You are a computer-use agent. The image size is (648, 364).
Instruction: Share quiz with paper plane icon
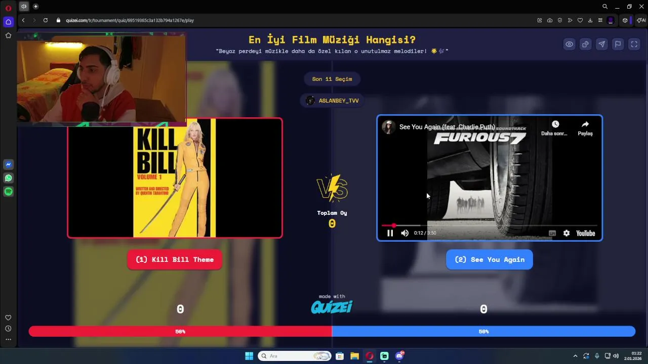(601, 44)
